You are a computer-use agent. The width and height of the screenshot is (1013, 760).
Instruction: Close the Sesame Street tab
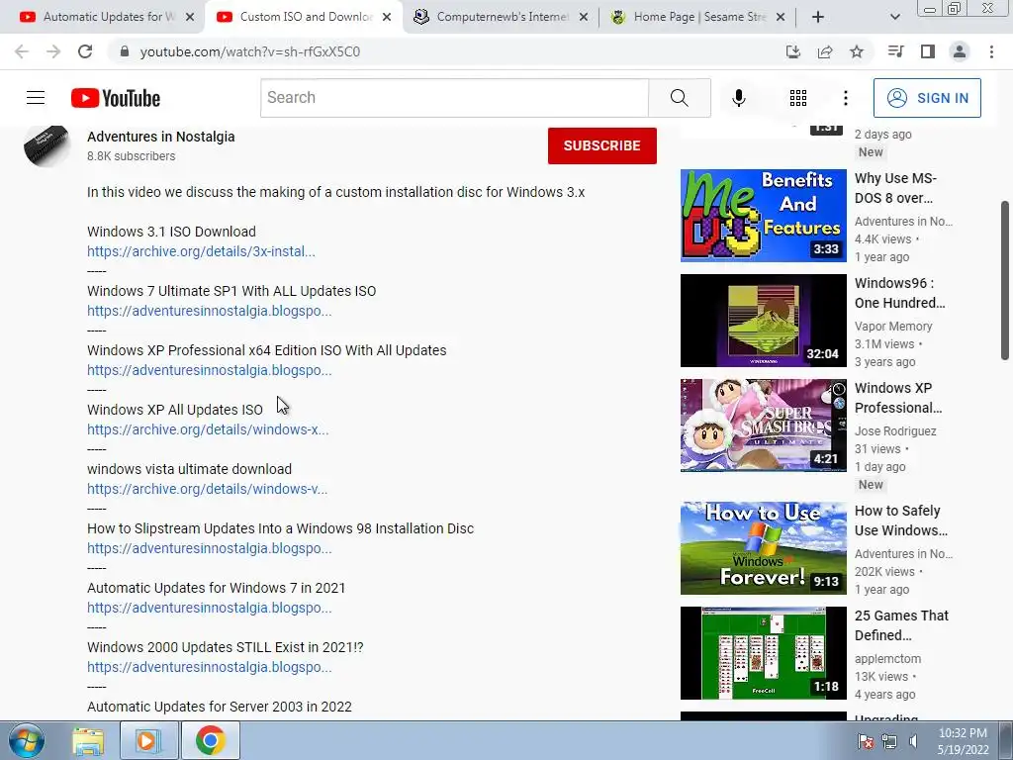(781, 17)
